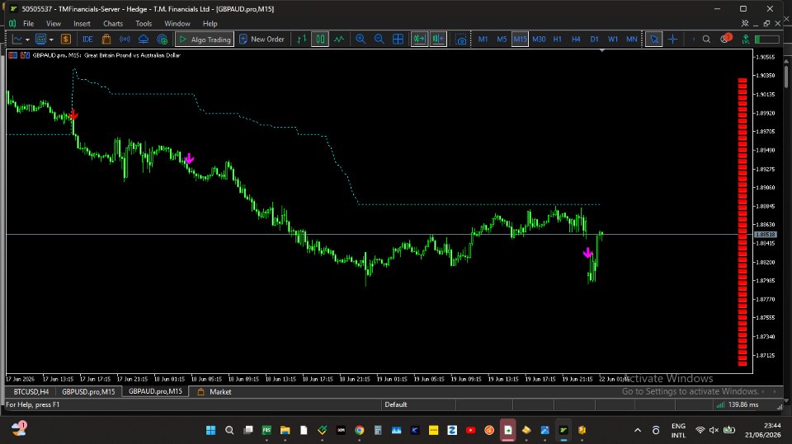This screenshot has height=444, width=792.
Task: Switch chart to bar chart
Action: pyautogui.click(x=302, y=39)
